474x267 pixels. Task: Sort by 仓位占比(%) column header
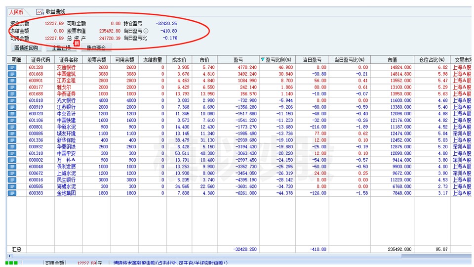point(433,60)
